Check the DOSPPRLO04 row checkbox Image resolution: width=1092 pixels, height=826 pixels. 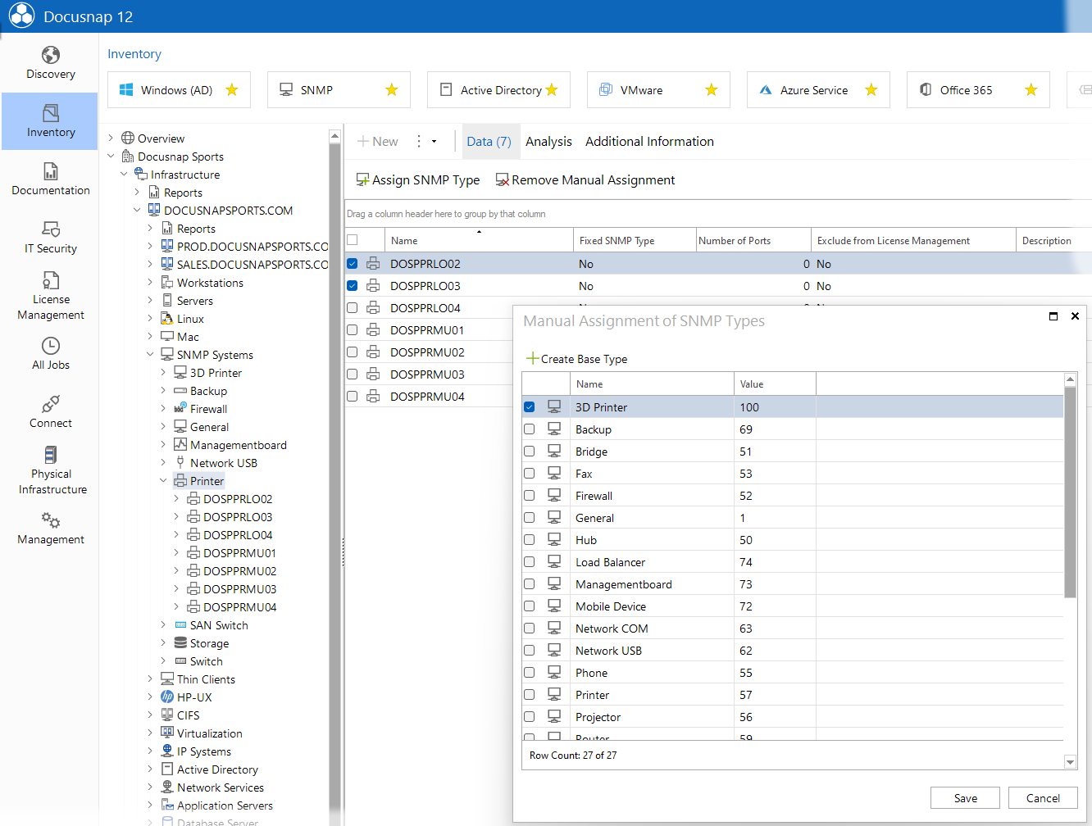click(352, 308)
